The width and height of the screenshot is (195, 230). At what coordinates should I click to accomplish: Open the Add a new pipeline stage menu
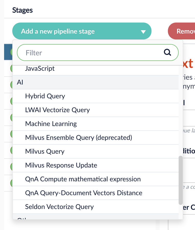click(x=82, y=32)
